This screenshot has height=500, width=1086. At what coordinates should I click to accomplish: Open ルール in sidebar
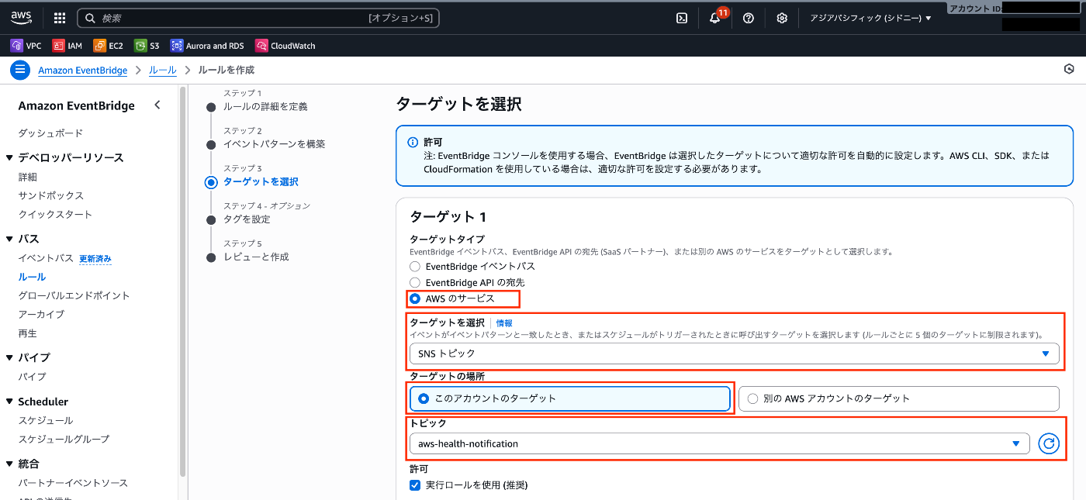(32, 277)
